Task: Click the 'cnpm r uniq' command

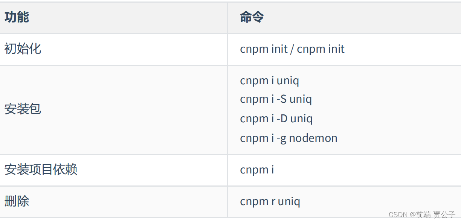Action: (x=270, y=201)
